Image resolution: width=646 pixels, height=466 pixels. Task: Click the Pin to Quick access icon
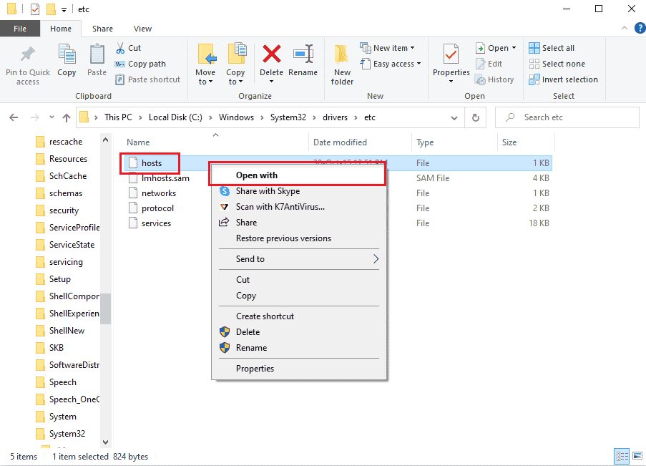pyautogui.click(x=28, y=54)
